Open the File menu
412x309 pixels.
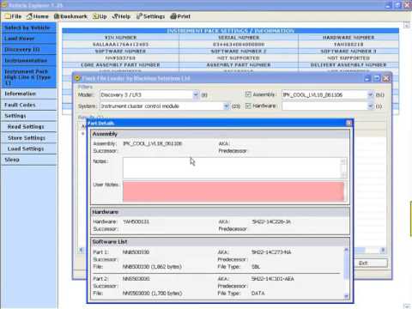[14, 16]
